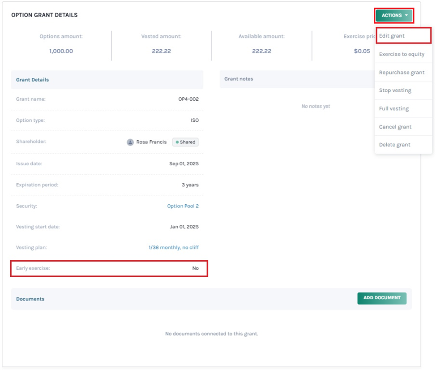Choose Delete grant from the menu

pyautogui.click(x=394, y=145)
